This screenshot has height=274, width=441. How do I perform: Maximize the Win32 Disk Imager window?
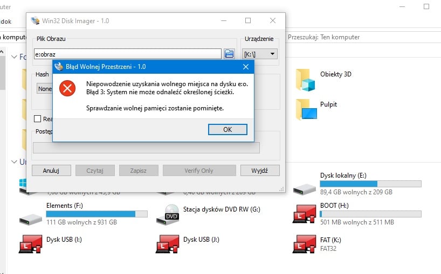[248, 20]
